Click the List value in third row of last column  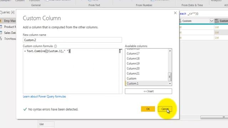(x=217, y=38)
